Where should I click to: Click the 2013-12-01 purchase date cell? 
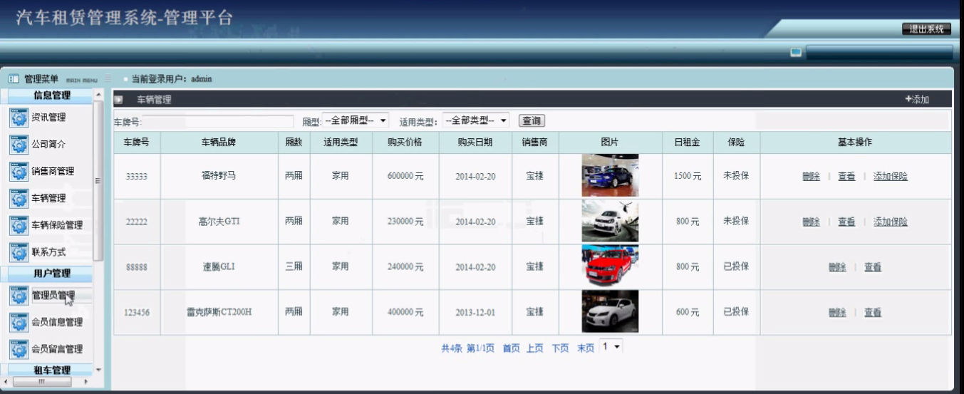[475, 312]
